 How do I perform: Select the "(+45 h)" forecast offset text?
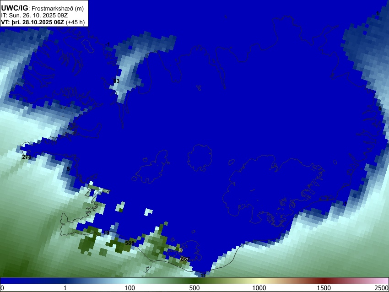tap(75, 22)
